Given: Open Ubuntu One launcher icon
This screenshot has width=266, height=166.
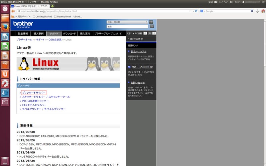Looking at the screenshot, I should [5, 74].
